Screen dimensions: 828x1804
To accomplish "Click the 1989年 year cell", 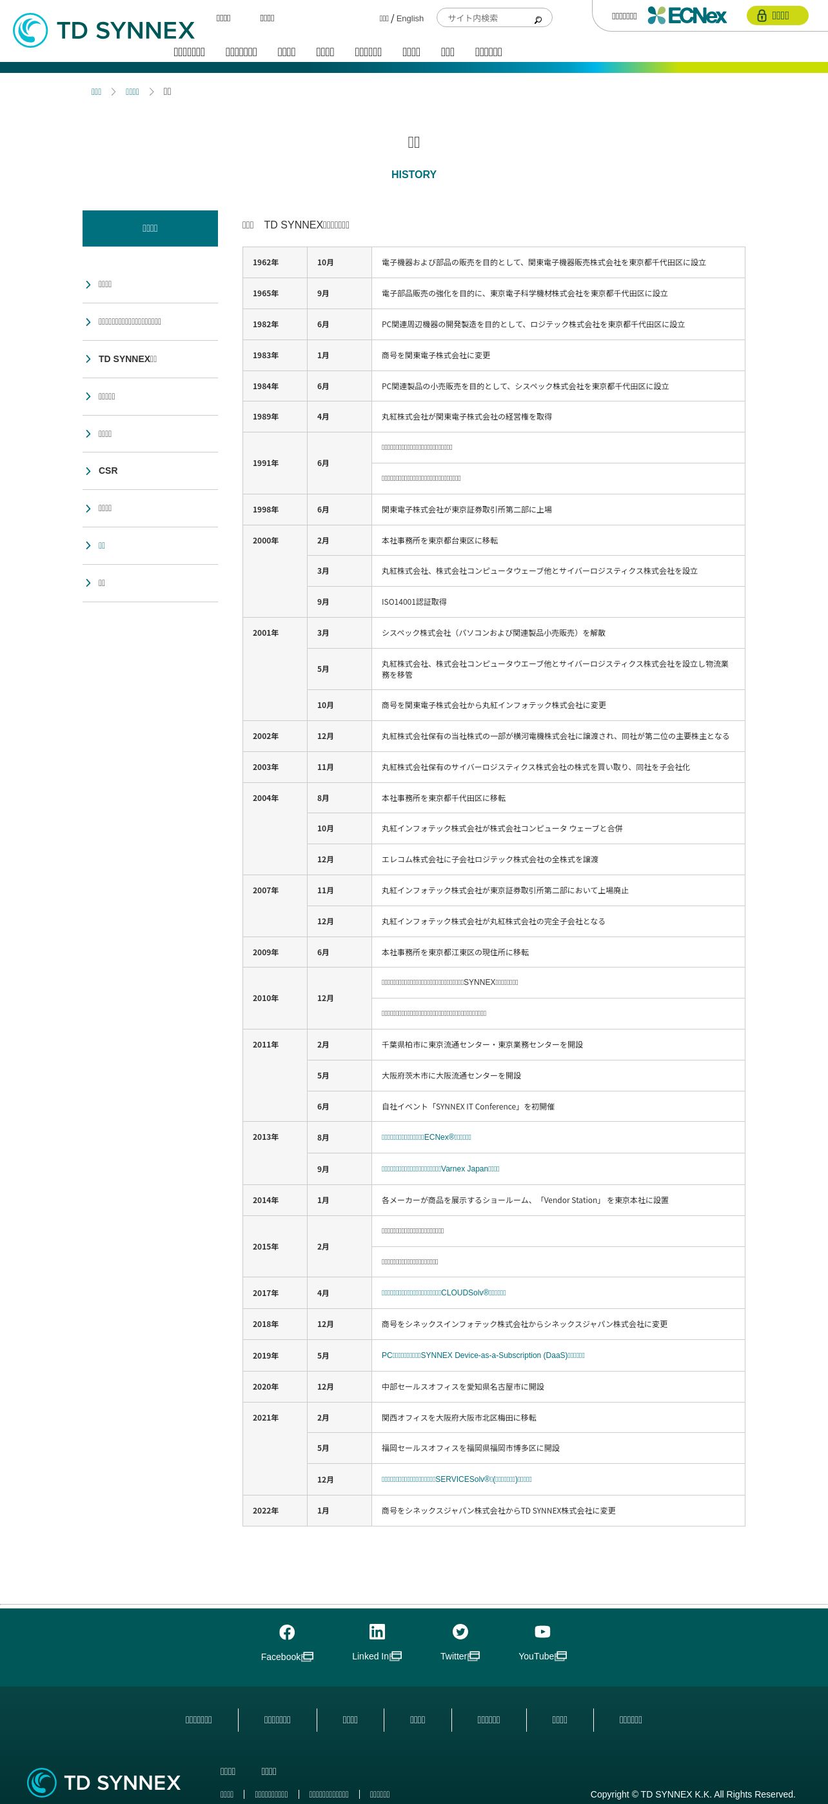I will click(274, 417).
